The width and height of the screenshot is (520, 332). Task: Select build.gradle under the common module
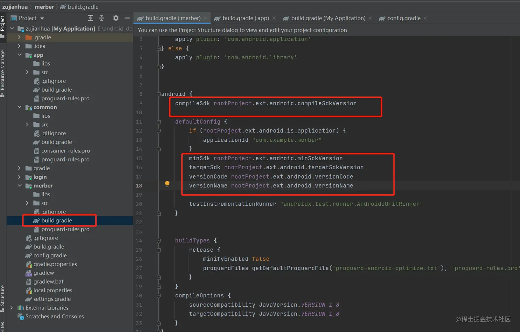[56, 142]
